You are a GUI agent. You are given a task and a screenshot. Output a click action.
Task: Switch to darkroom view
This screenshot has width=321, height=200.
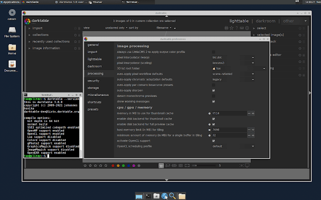[265, 21]
